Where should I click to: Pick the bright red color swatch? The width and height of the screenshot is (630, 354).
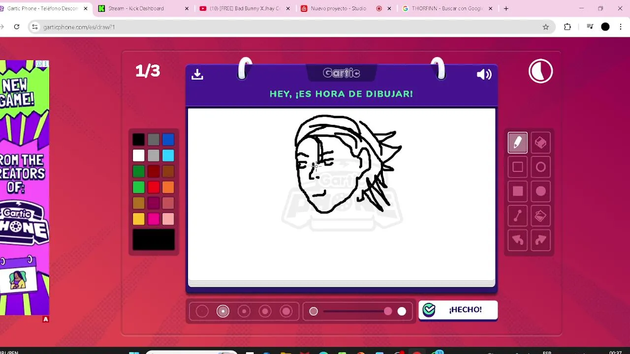point(154,187)
